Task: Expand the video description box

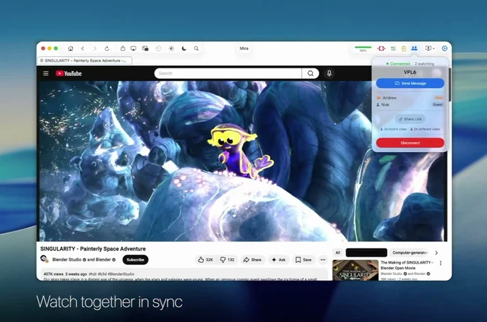Action: 184,275
